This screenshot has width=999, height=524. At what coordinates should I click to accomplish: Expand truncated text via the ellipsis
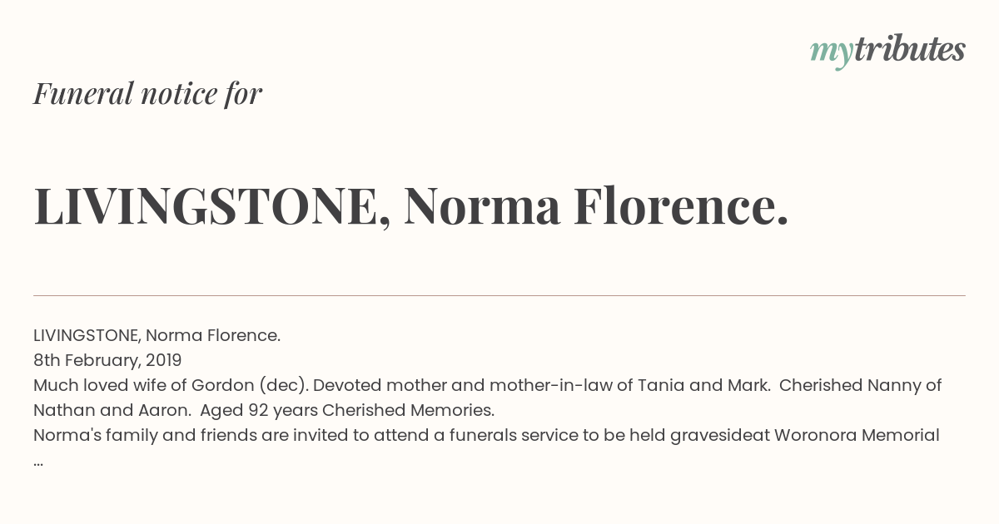[38, 462]
